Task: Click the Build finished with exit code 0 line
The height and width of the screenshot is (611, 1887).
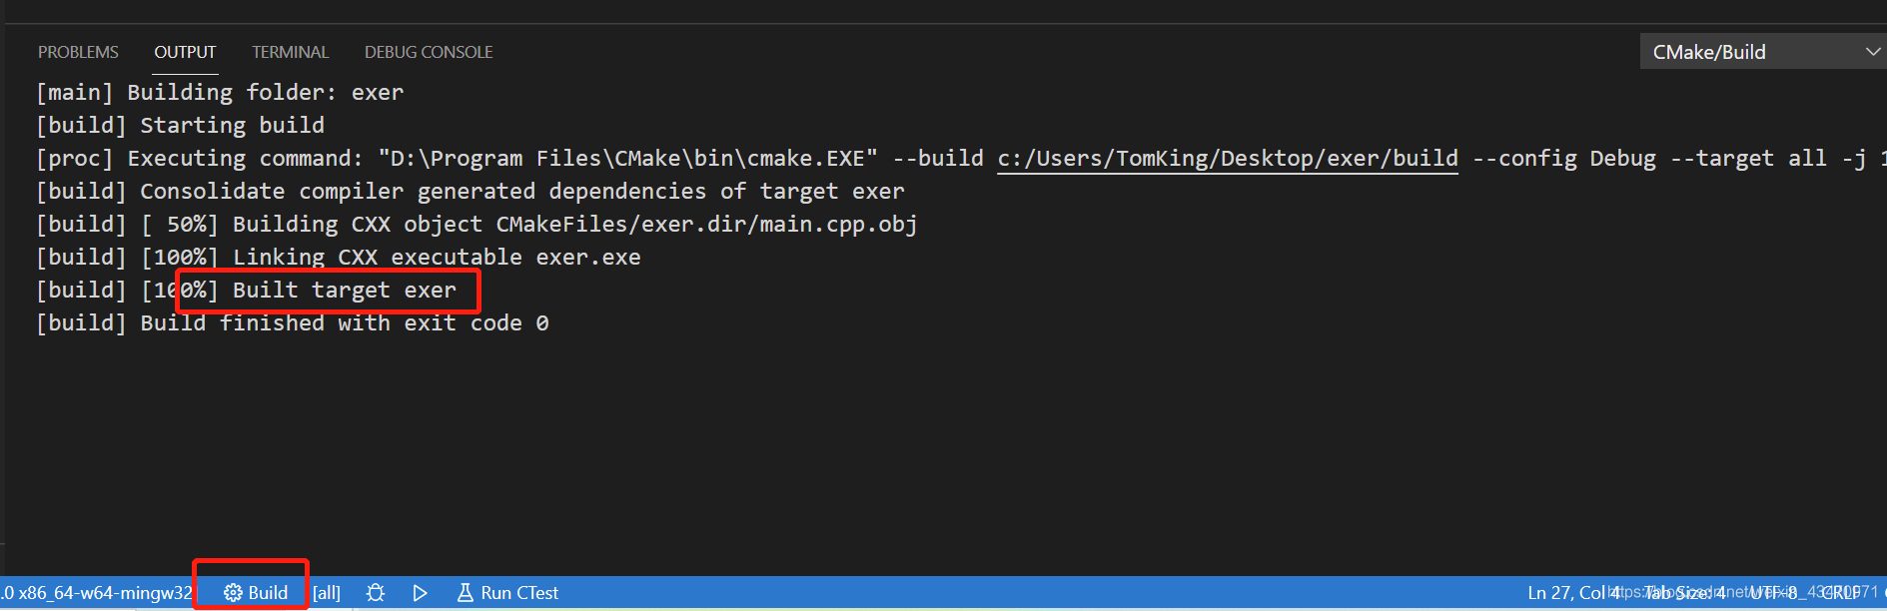Action: click(x=293, y=322)
